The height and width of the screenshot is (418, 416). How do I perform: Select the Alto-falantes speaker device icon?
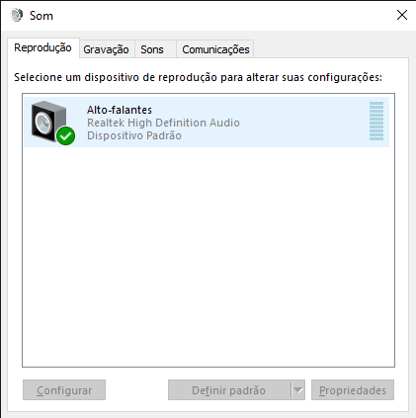click(x=49, y=122)
